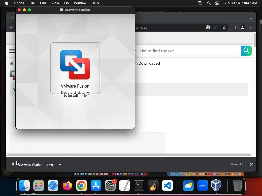Open the Edit menu

coord(43,3)
